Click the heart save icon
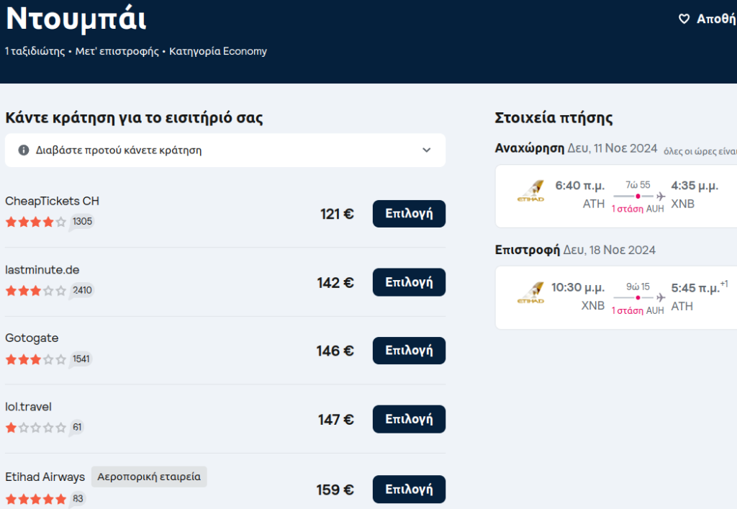737x509 pixels. [x=684, y=19]
